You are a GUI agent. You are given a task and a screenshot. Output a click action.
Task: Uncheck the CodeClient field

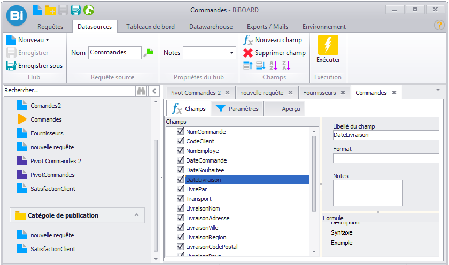click(181, 141)
